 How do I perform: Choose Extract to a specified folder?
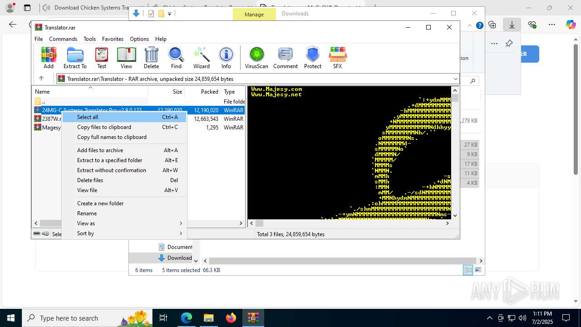(124, 160)
